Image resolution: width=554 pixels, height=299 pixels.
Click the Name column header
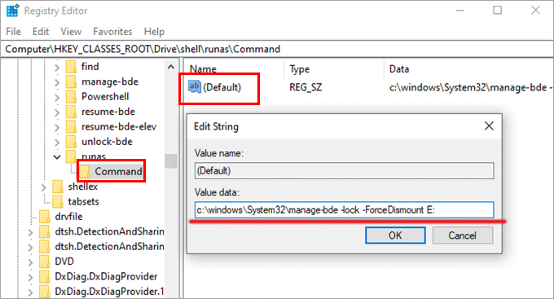[203, 69]
